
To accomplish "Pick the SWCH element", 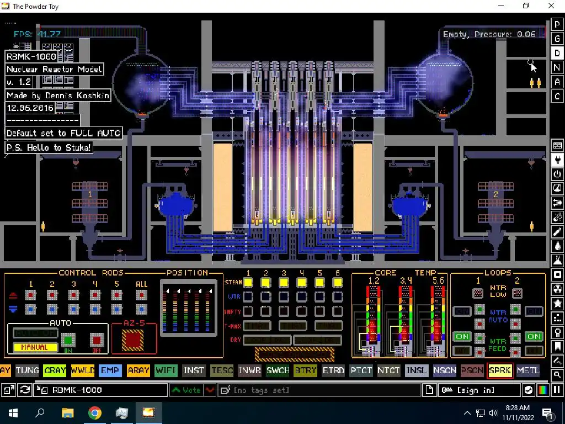I will 278,370.
